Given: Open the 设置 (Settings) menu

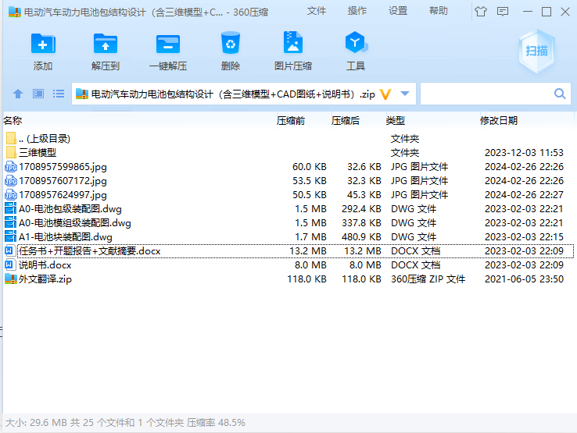Looking at the screenshot, I should point(398,11).
